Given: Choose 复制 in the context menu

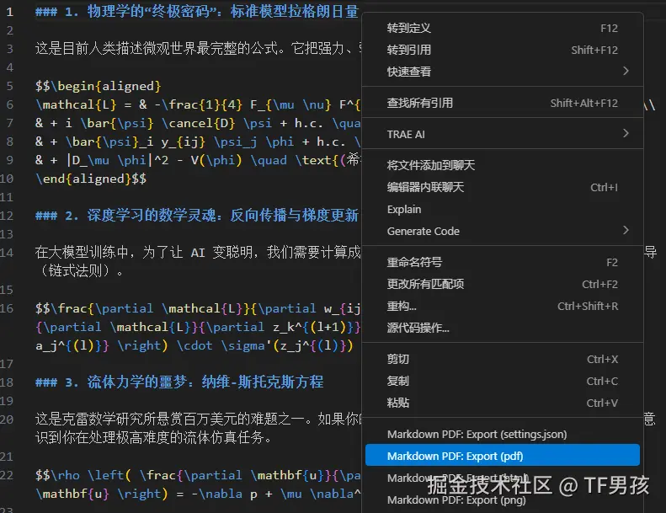Looking at the screenshot, I should click(503, 382).
